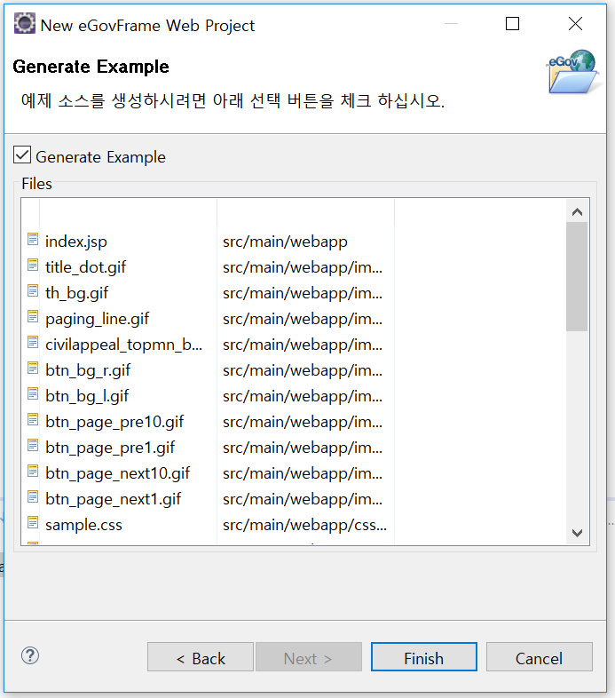Screen dimensions: 615x698
Task: Click the gear icon in the title bar
Action: point(24,24)
